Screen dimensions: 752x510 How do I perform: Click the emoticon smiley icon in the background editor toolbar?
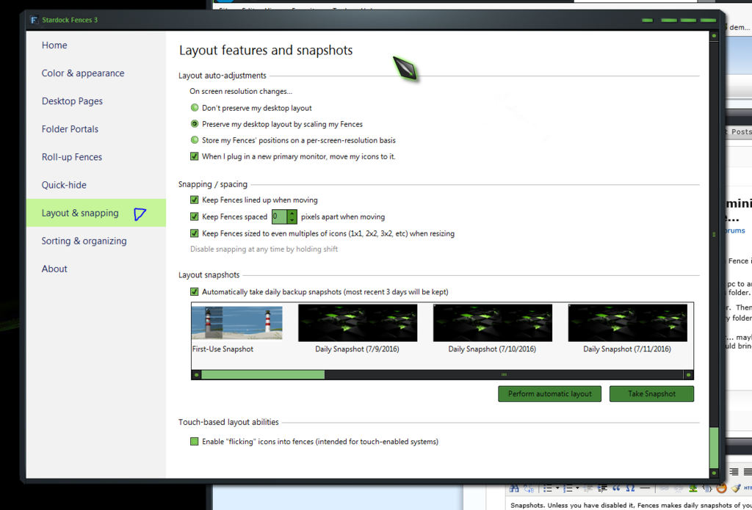tap(721, 489)
